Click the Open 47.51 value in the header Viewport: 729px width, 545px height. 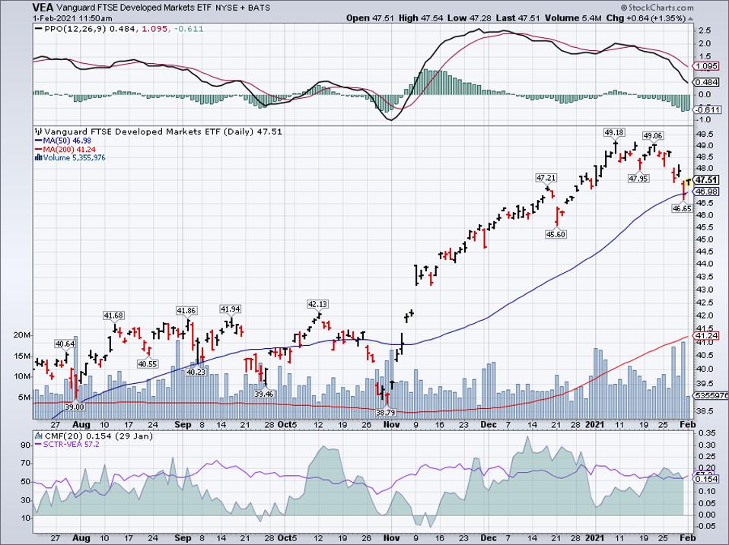pos(370,18)
